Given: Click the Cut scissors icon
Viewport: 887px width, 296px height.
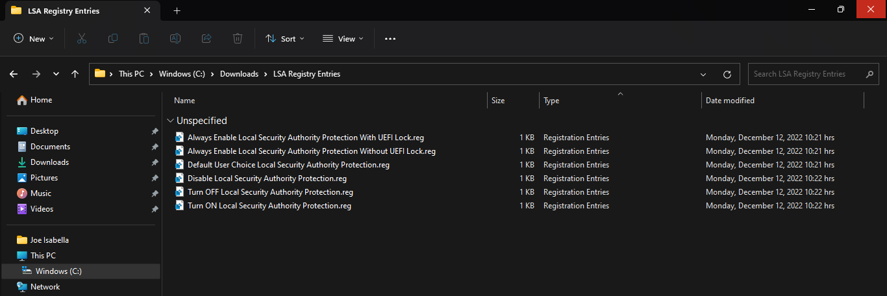Looking at the screenshot, I should pyautogui.click(x=82, y=38).
